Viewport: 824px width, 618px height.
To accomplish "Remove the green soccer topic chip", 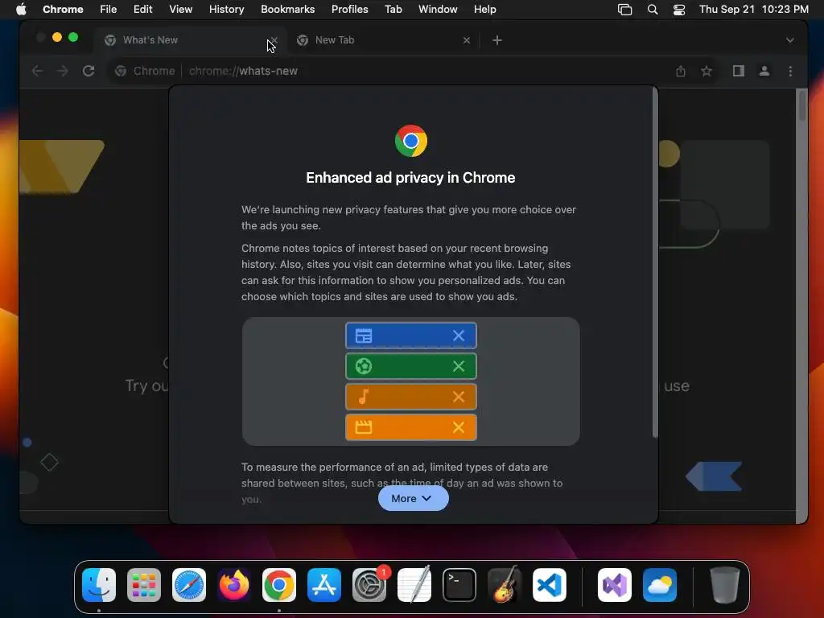I will [x=459, y=366].
